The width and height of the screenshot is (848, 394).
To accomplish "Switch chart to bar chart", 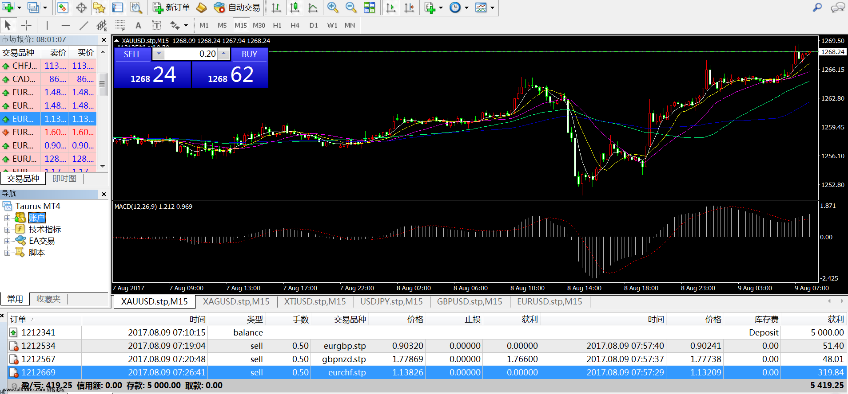I will point(276,7).
